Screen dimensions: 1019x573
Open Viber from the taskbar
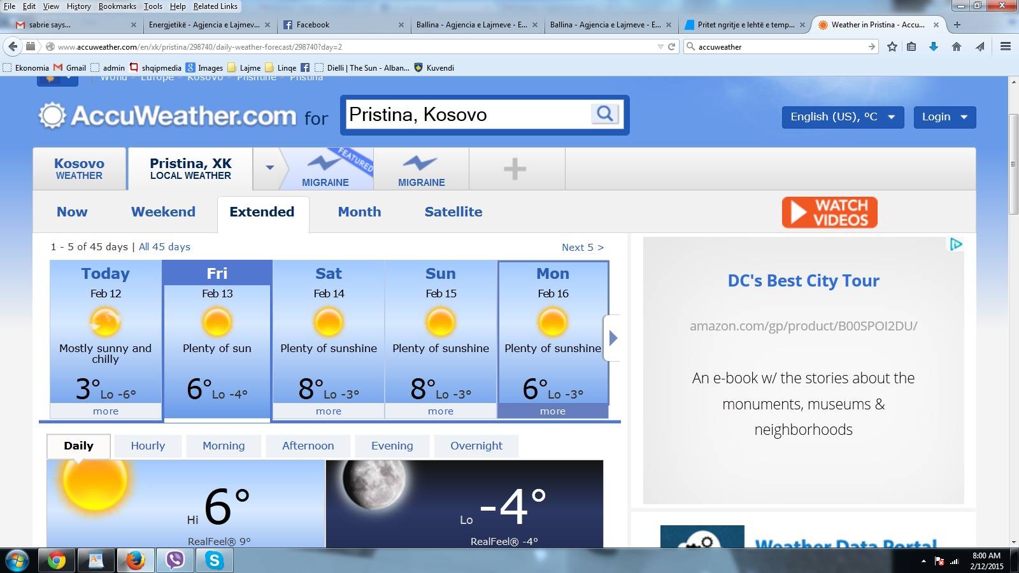[175, 561]
